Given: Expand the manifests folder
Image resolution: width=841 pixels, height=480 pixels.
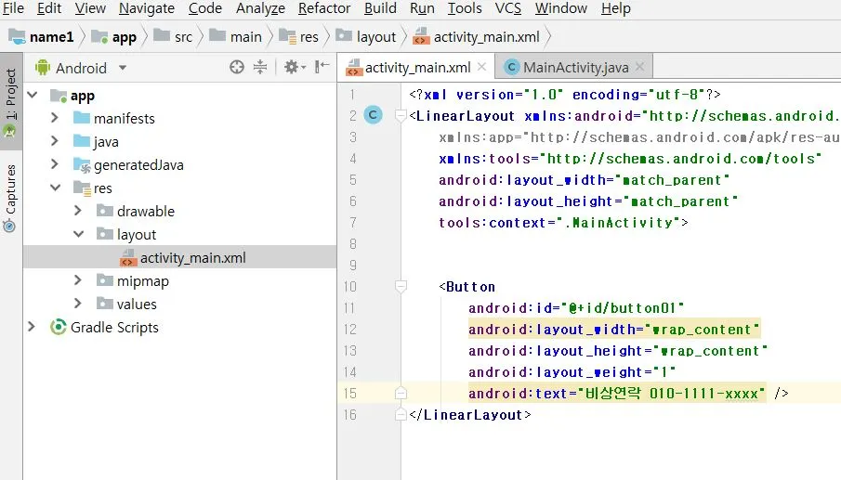Looking at the screenshot, I should (x=55, y=118).
